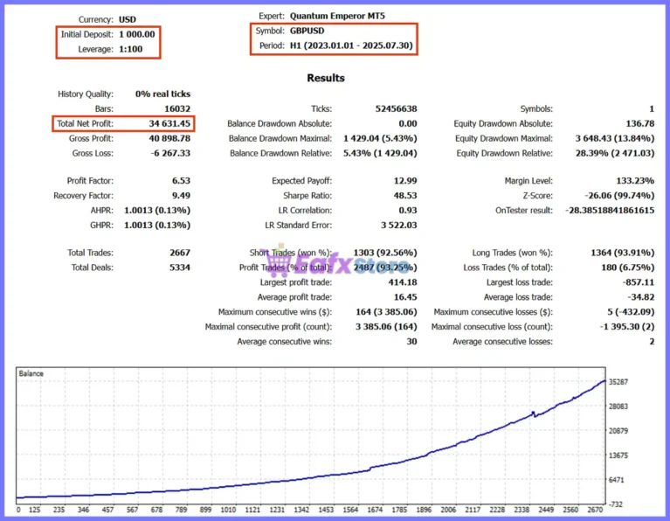Click the 1342 tick on chart x-axis
Image resolution: width=670 pixels, height=521 pixels.
pyautogui.click(x=301, y=510)
